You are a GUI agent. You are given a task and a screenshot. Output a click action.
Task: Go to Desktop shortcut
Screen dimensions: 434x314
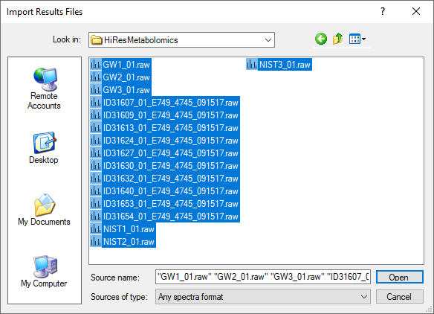(44, 148)
